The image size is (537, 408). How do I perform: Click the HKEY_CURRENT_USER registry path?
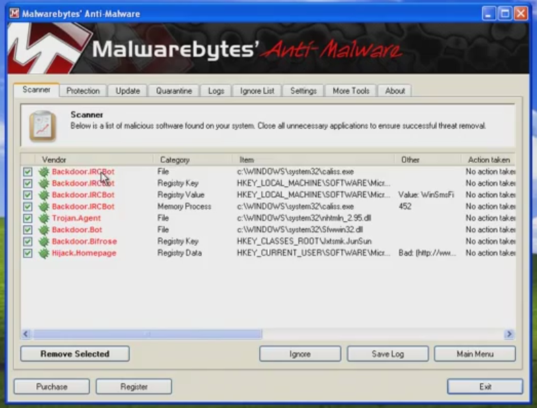[314, 253]
